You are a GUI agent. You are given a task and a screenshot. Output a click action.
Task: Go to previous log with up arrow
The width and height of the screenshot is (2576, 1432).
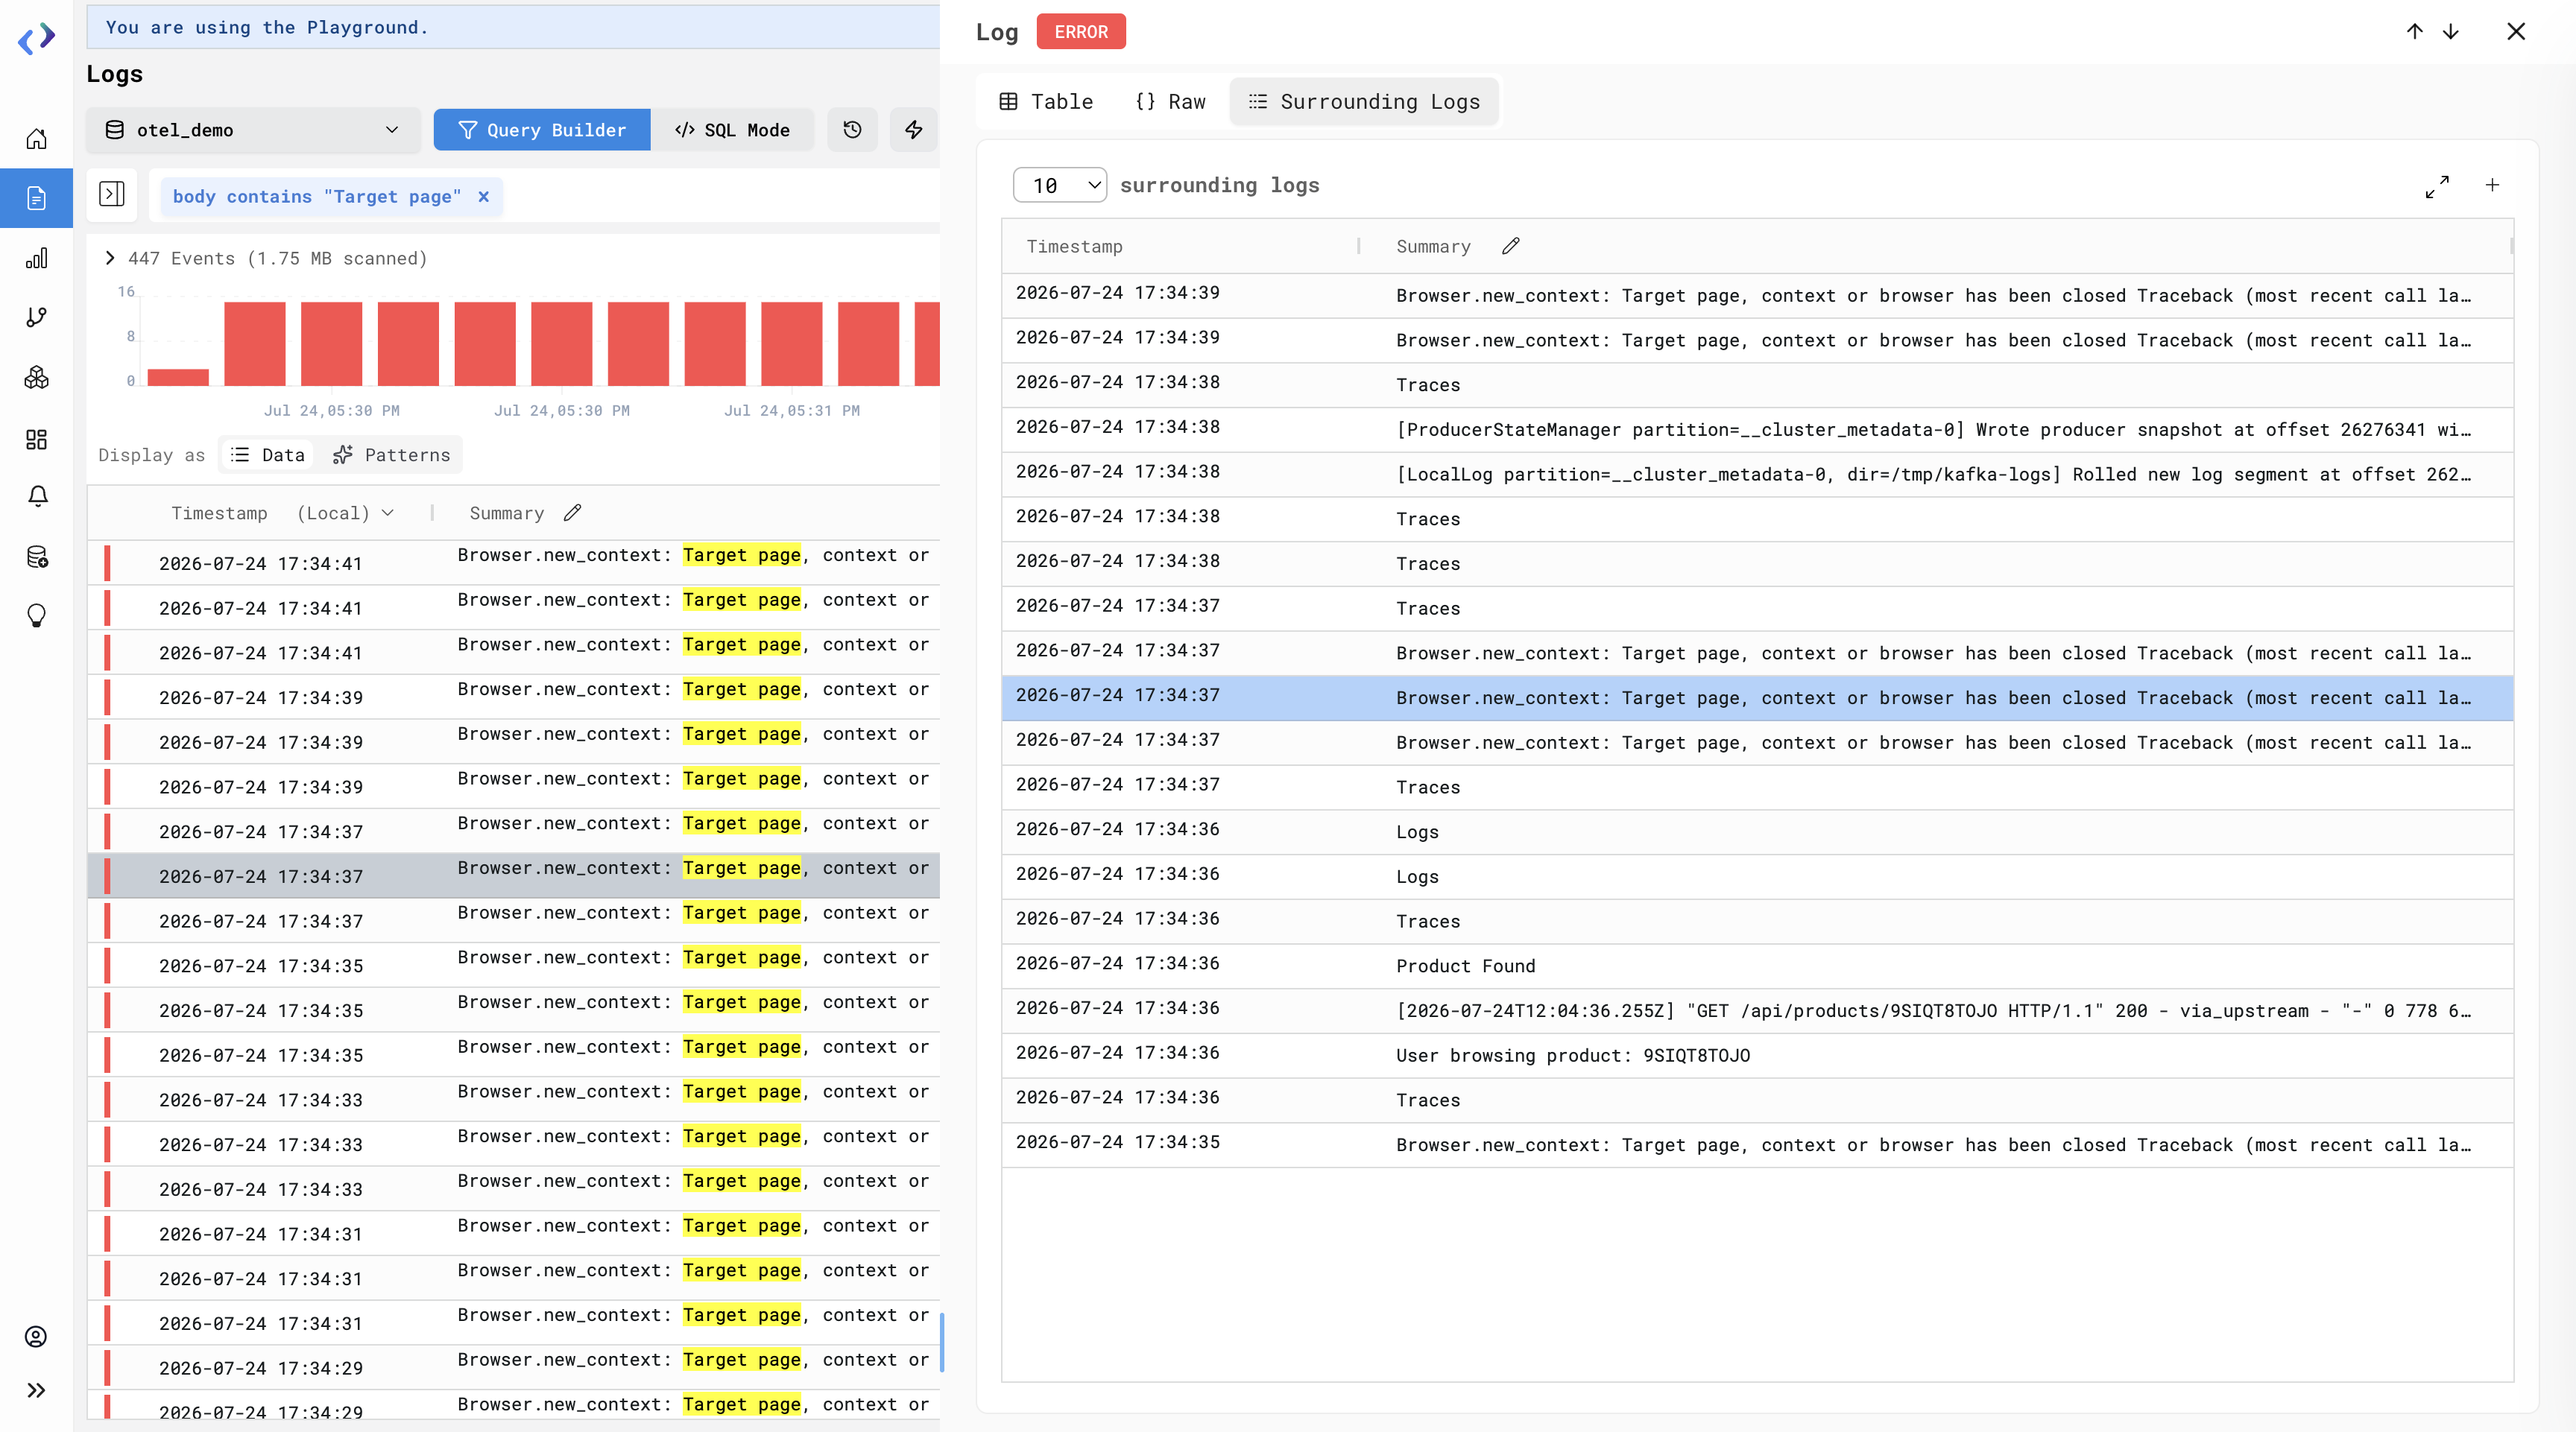pyautogui.click(x=2414, y=31)
